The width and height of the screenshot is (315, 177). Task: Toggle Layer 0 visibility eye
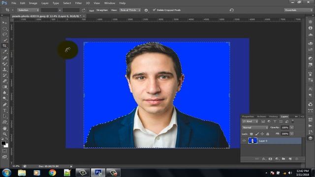(244, 141)
